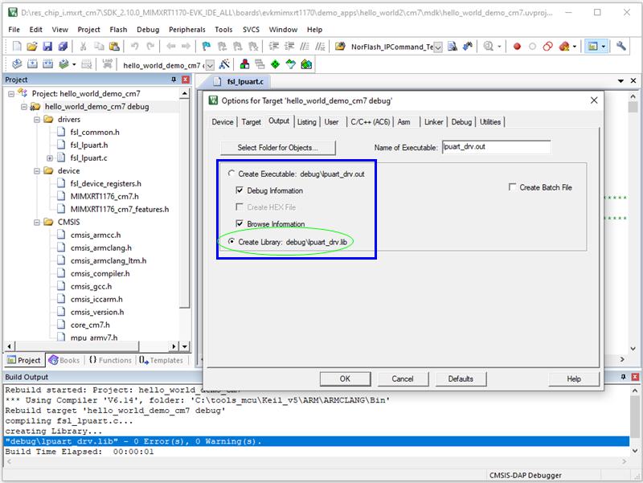Click in the Name of Executable field
Viewport: 643px width, 483px height.
[x=495, y=147]
